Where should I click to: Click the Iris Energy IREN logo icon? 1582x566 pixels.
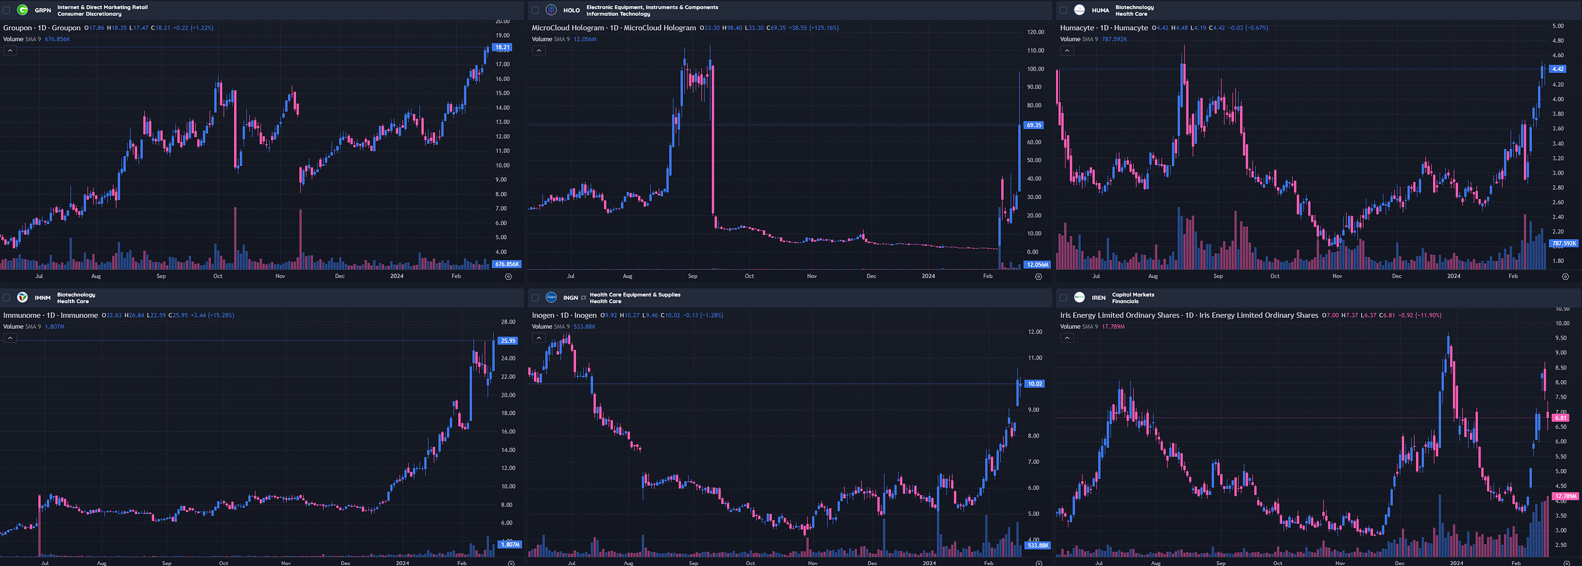pyautogui.click(x=1080, y=297)
